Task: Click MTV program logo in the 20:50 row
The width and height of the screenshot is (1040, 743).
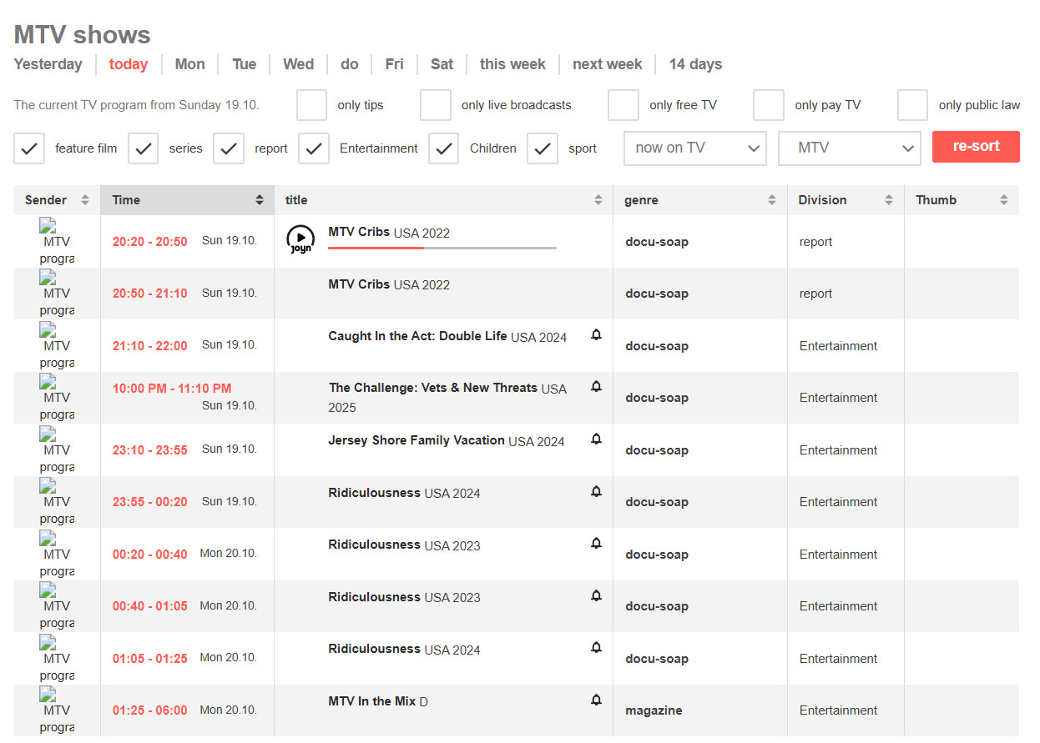Action: [x=57, y=294]
